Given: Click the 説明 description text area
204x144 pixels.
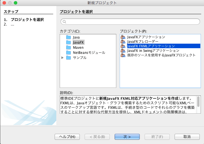Looking at the screenshot, I should (128, 105).
